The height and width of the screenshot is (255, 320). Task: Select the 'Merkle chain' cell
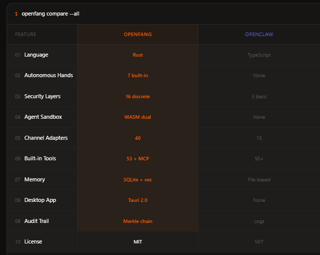click(x=138, y=221)
